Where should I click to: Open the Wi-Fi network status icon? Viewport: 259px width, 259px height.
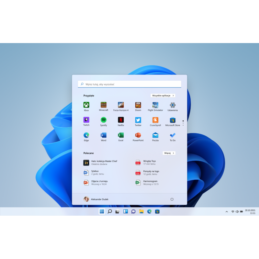point(233,212)
